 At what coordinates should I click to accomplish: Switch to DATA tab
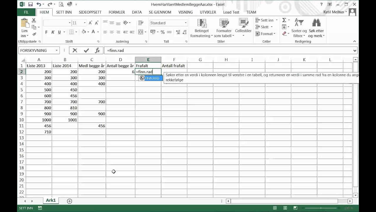tap(137, 12)
